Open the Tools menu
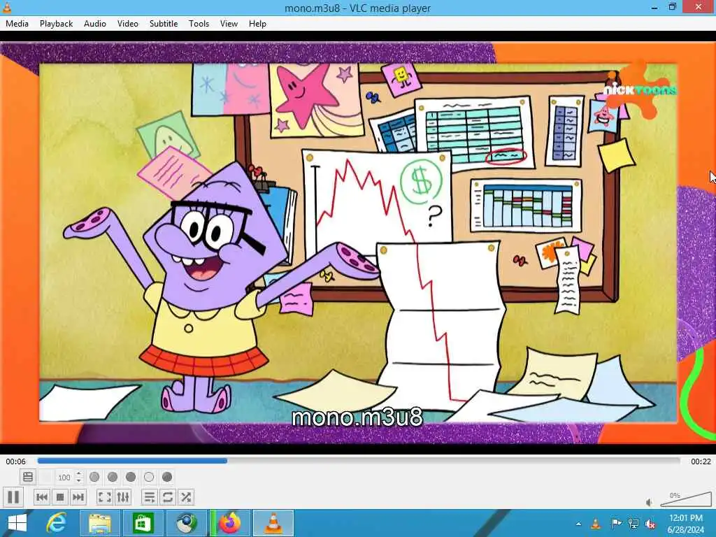Screen dimensions: 716x537 199,24
